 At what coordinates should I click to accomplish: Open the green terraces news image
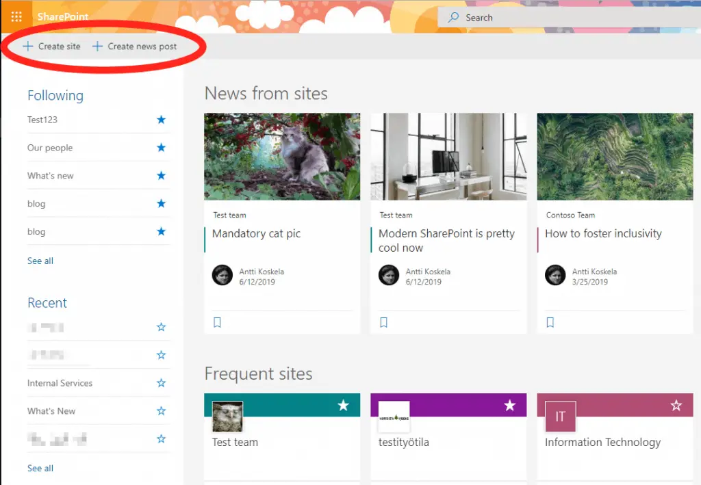click(615, 156)
